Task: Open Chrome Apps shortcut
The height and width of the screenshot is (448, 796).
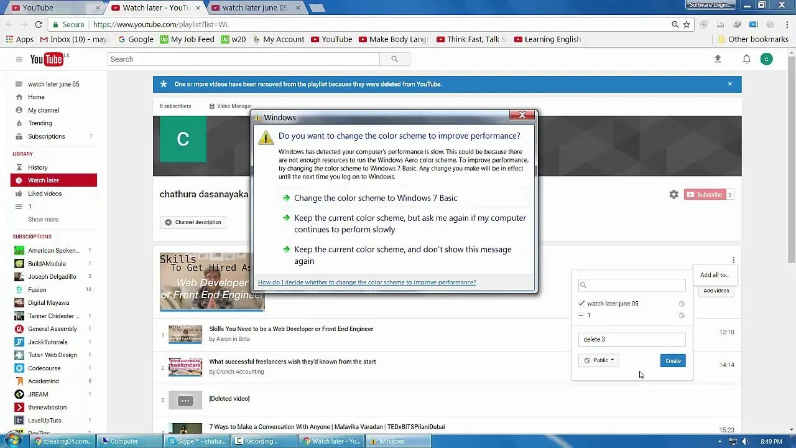Action: [19, 39]
